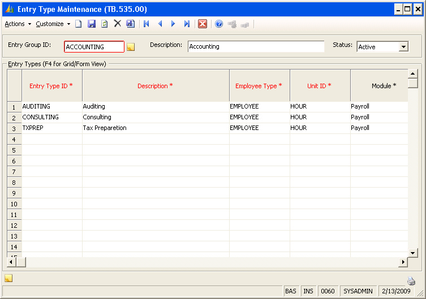Image resolution: width=426 pixels, height=299 pixels.
Task: Select row 2 header in grid
Action: click(x=14, y=118)
